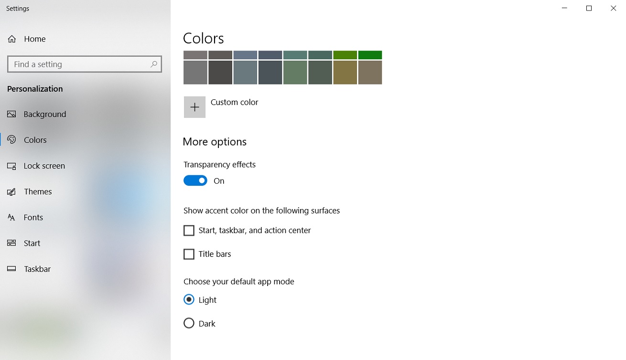Open the Background settings page
The height and width of the screenshot is (360, 626).
tap(85, 114)
